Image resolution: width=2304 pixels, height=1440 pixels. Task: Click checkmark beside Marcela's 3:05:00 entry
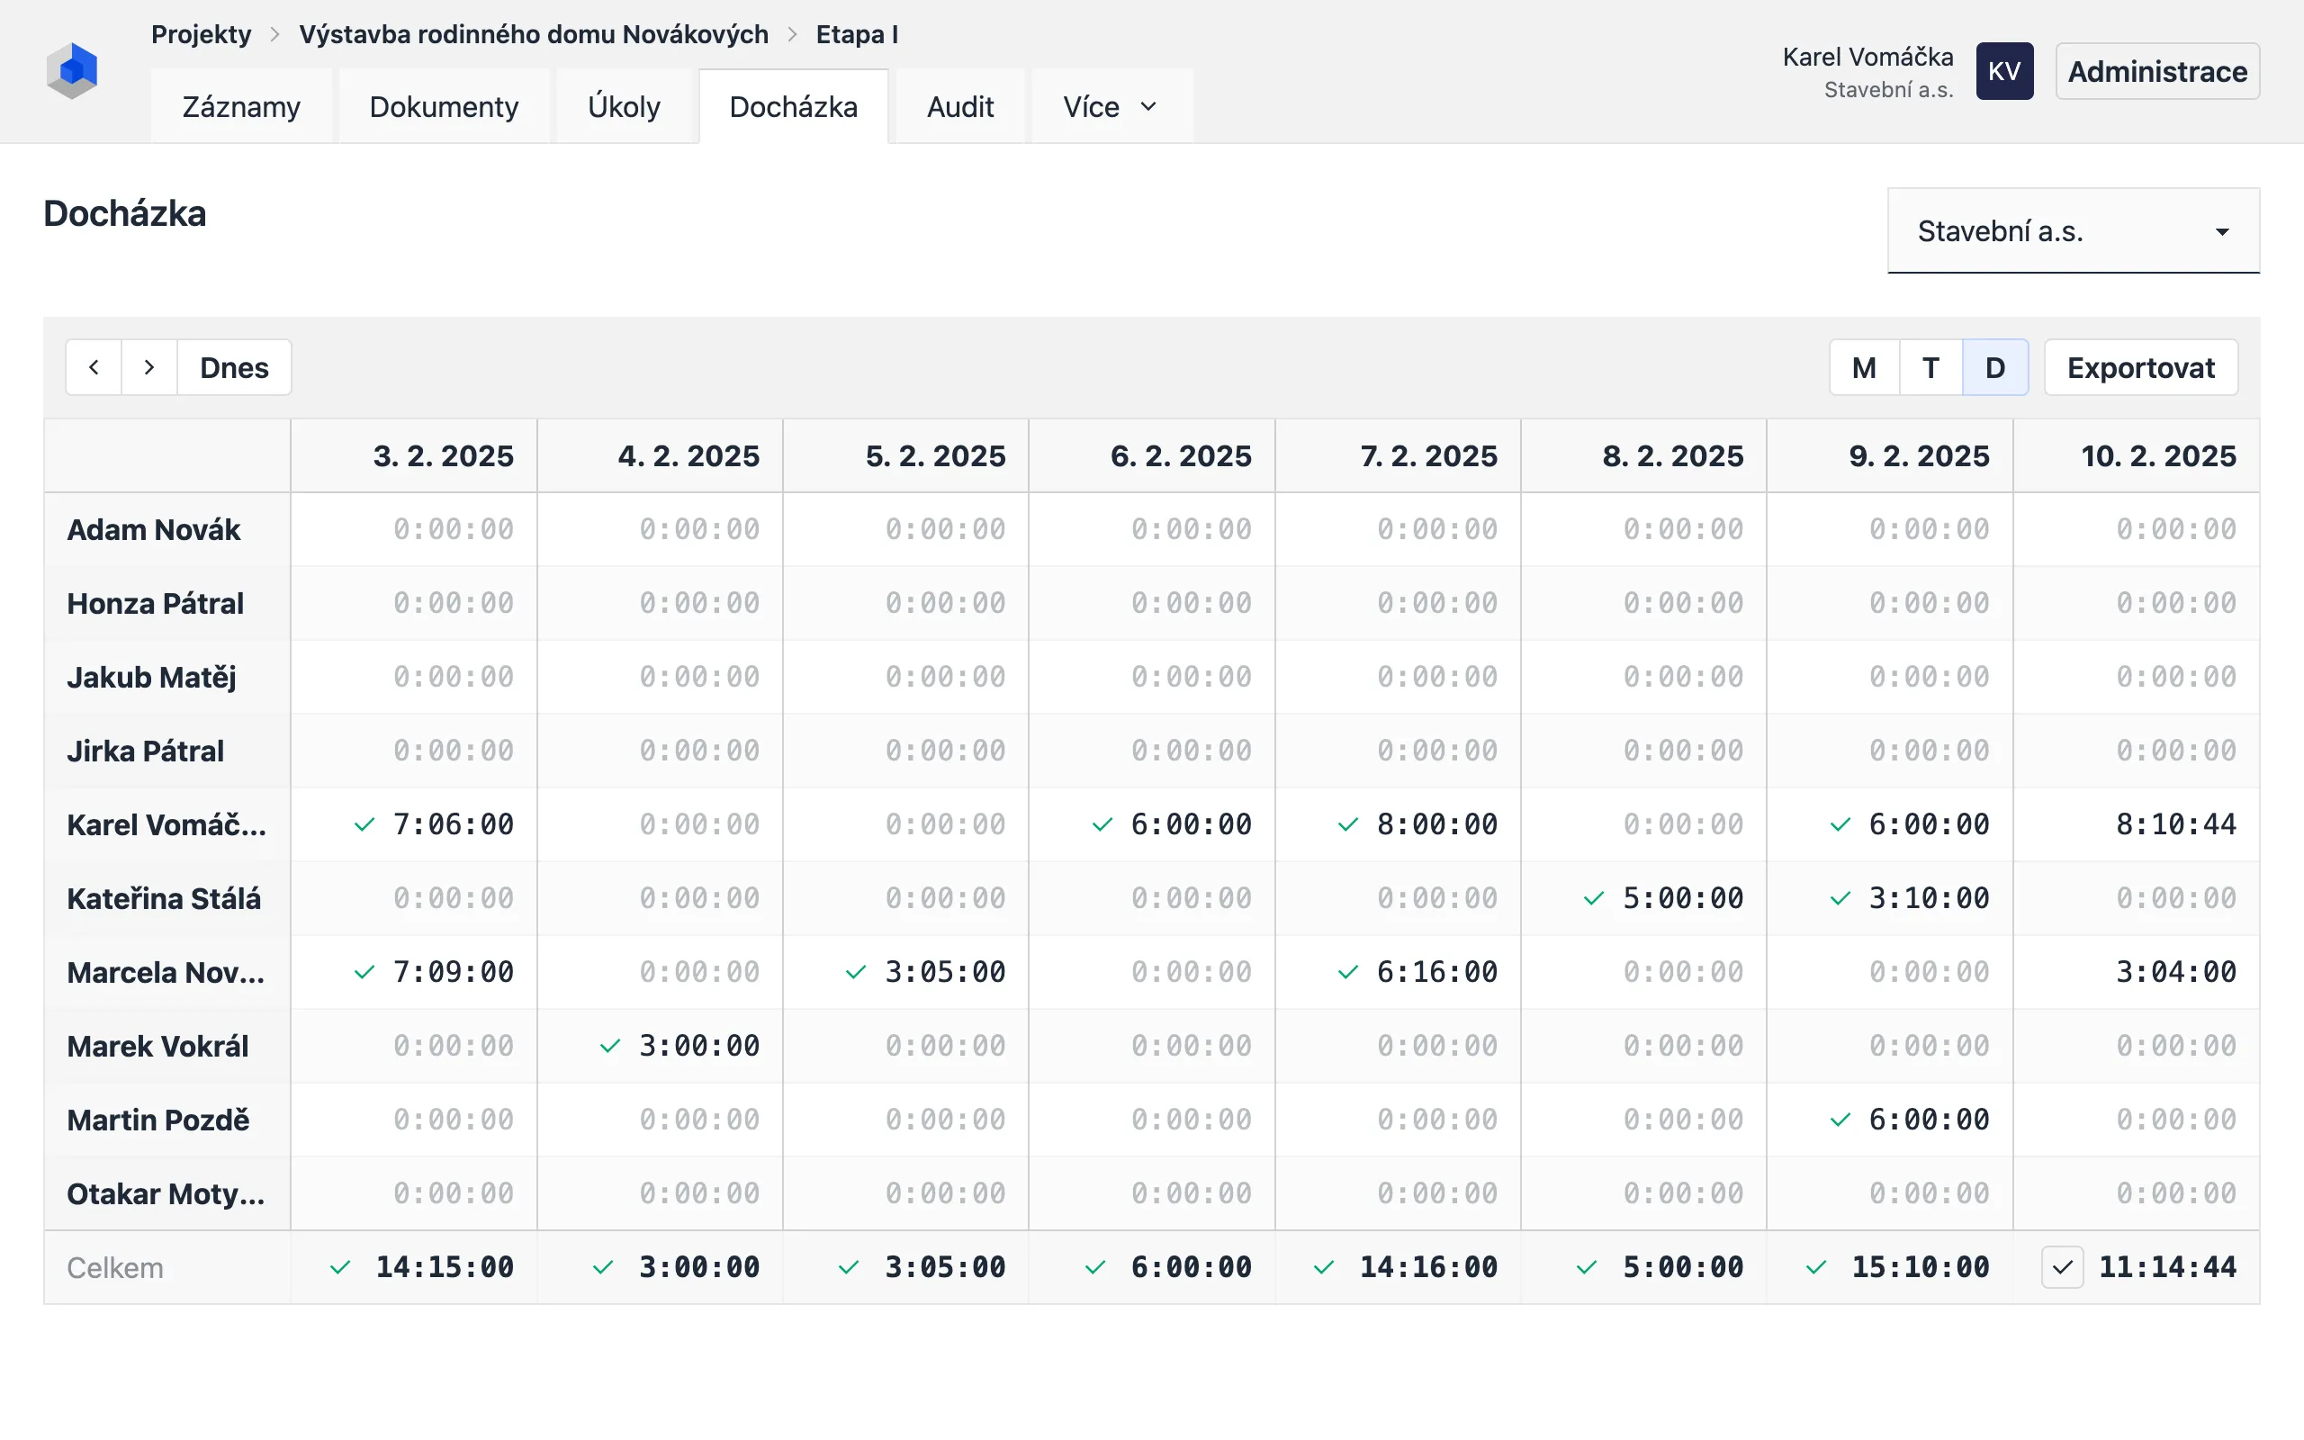click(856, 972)
